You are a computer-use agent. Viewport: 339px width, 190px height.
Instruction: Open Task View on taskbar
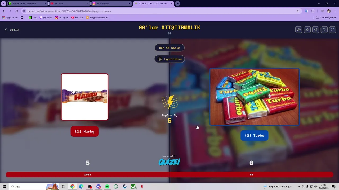64,187
